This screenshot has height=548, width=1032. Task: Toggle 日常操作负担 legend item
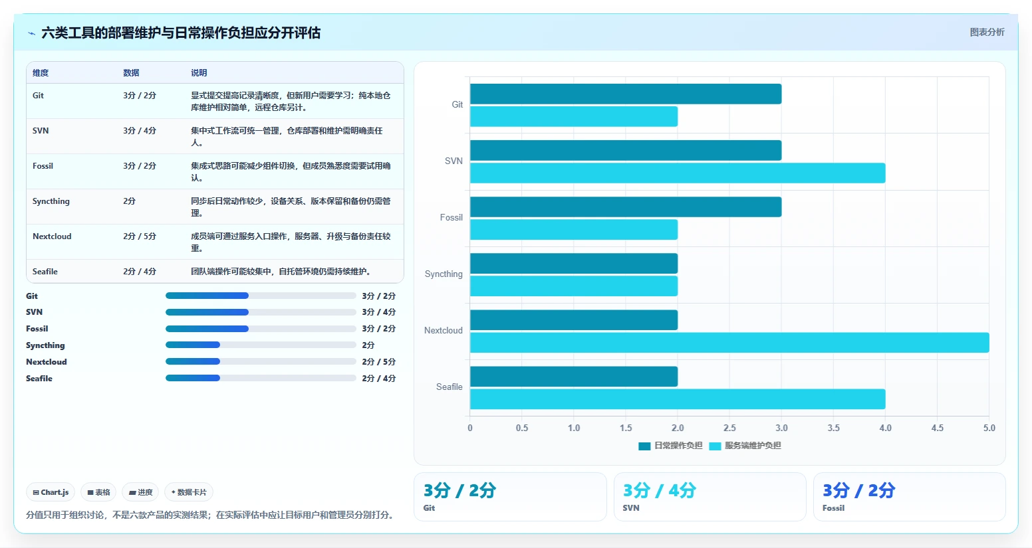coord(670,446)
